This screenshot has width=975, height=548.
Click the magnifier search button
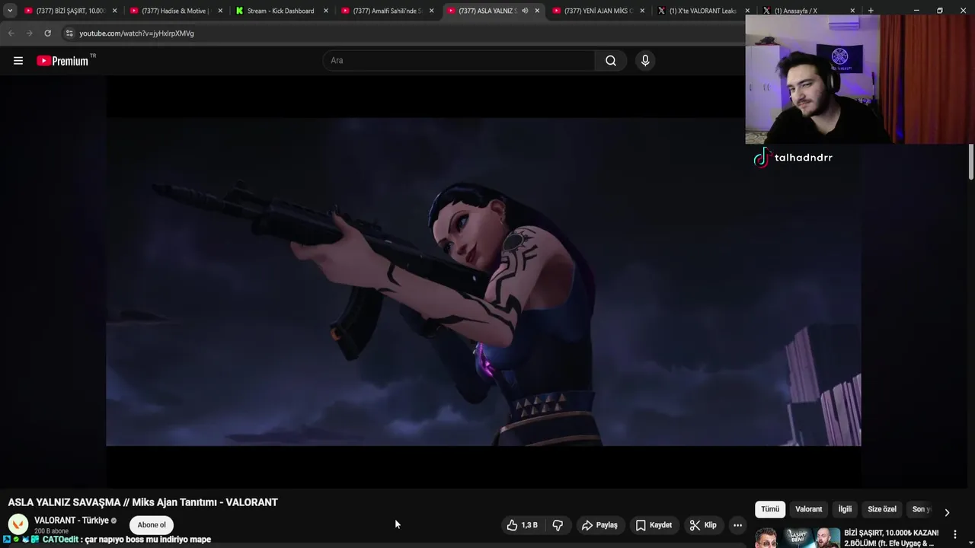[611, 61]
